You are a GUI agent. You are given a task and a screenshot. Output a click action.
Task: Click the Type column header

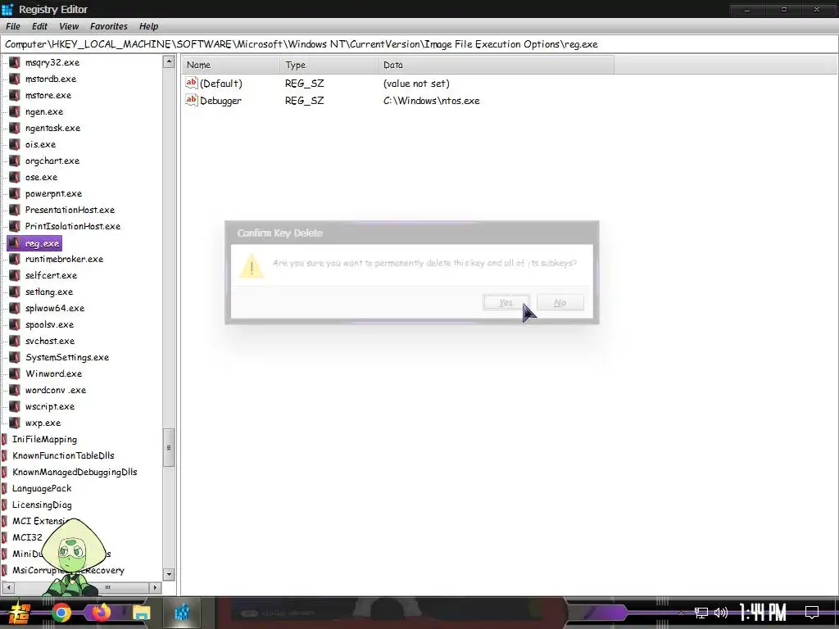(x=329, y=65)
